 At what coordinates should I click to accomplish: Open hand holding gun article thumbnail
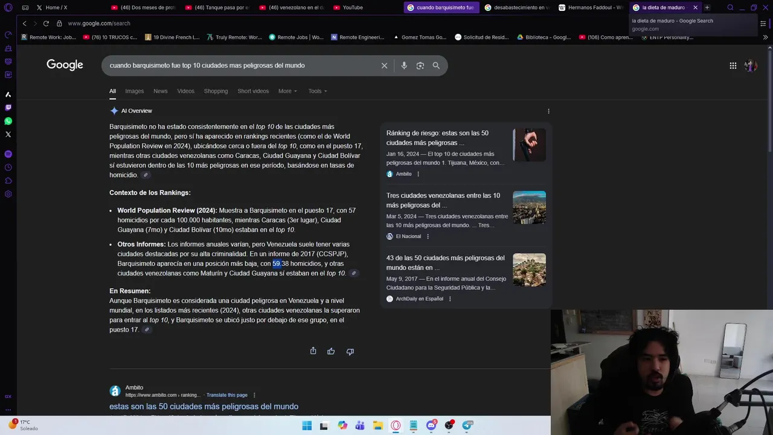coord(529,145)
